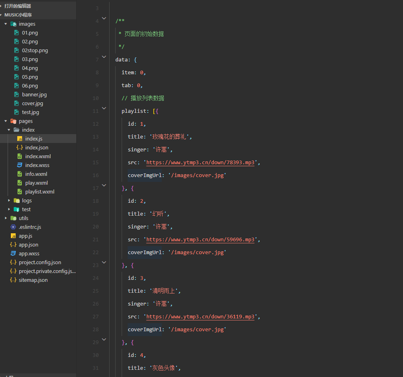
Task: Click the sitemap.json file icon
Action: [x=13, y=280]
